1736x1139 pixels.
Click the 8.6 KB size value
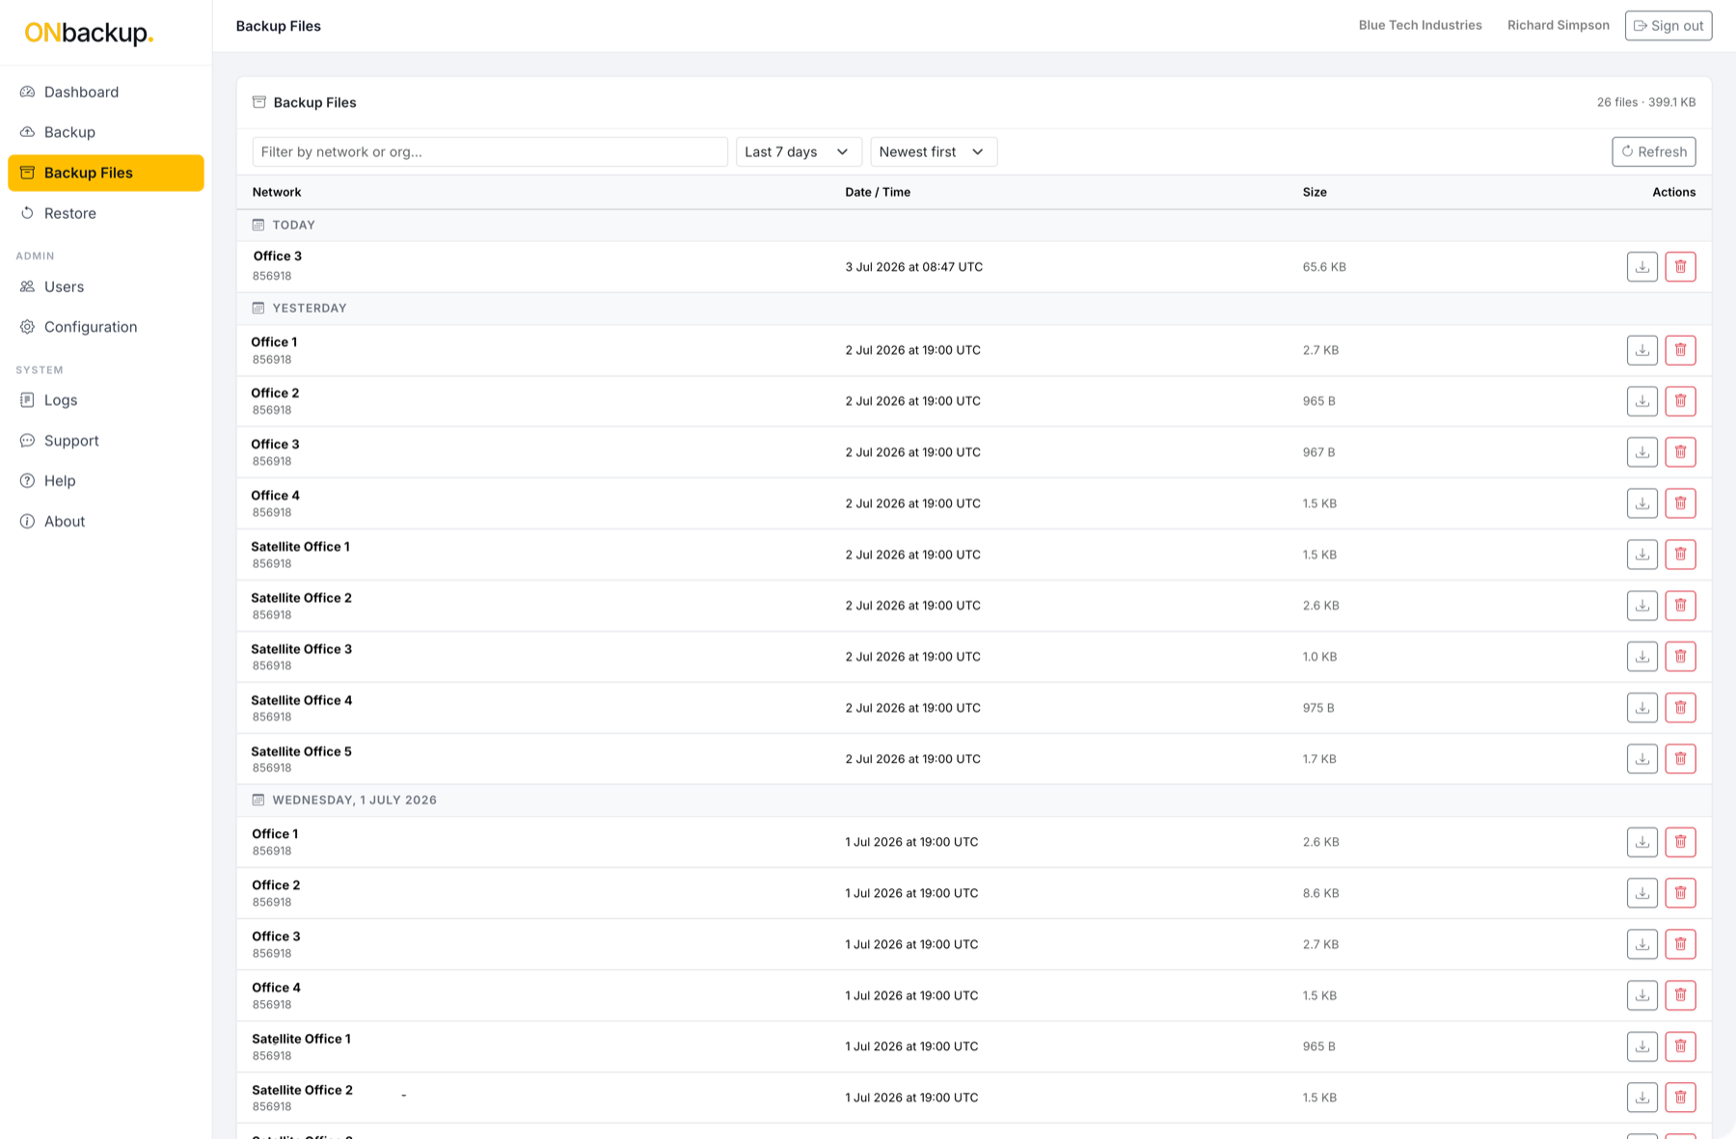tap(1320, 893)
